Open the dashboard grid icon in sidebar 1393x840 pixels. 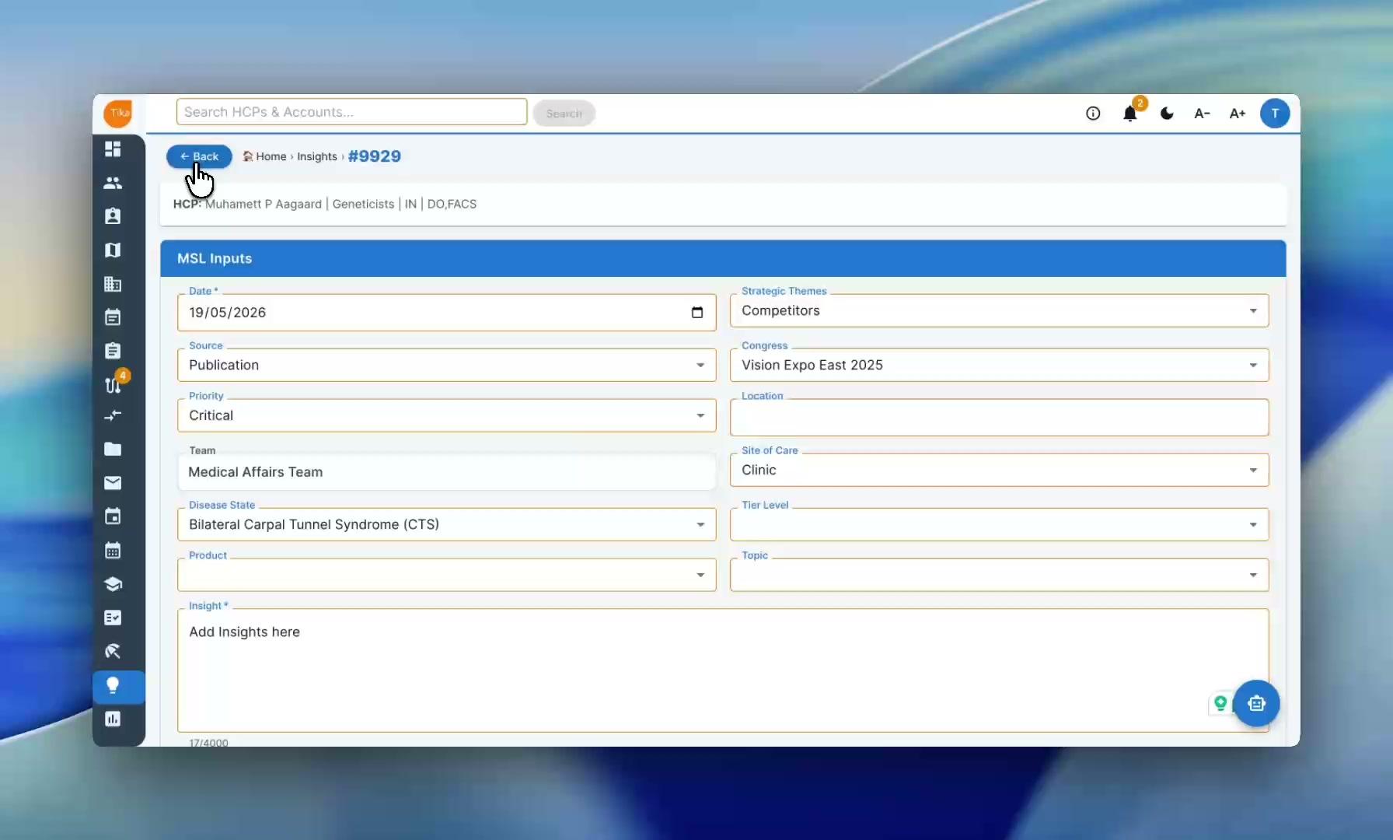click(113, 149)
